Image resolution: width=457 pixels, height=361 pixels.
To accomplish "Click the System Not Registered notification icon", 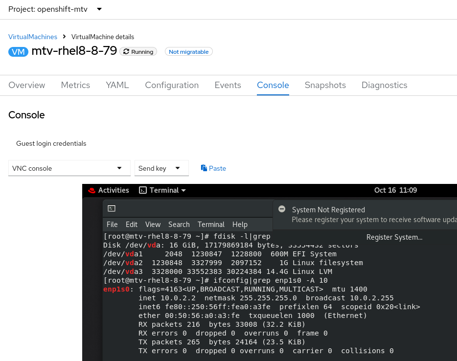I will [282, 209].
